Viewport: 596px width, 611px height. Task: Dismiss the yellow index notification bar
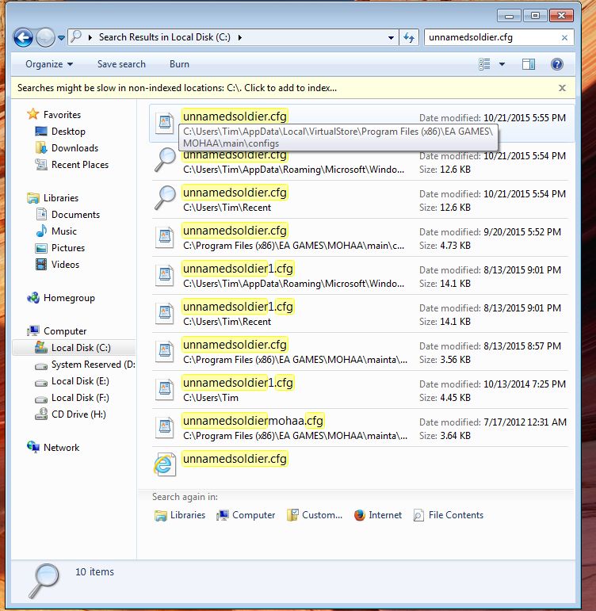pyautogui.click(x=562, y=88)
